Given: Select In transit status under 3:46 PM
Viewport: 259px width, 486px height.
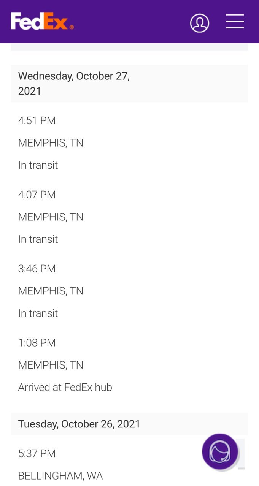Looking at the screenshot, I should (x=38, y=313).
